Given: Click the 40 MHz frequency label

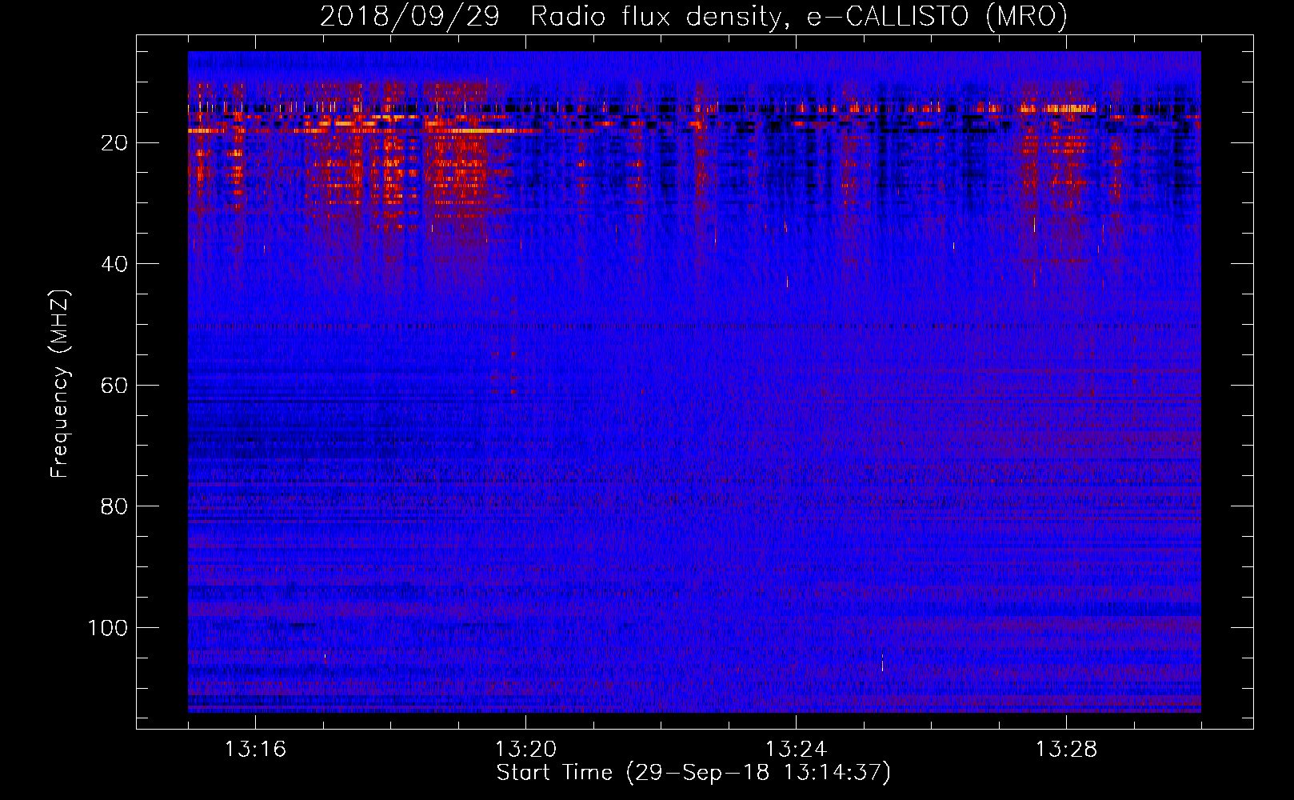Looking at the screenshot, I should click(x=115, y=264).
